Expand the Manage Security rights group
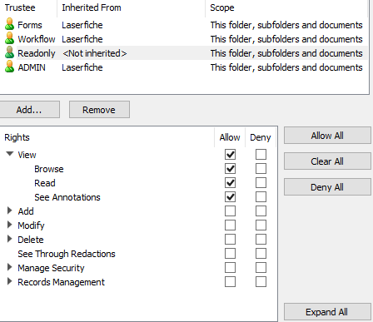373x322 pixels. pos(10,267)
